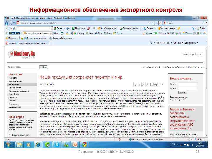The width and height of the screenshot is (212, 159).
Task: Expand the Перевести dropdown
Action: click(x=156, y=28)
